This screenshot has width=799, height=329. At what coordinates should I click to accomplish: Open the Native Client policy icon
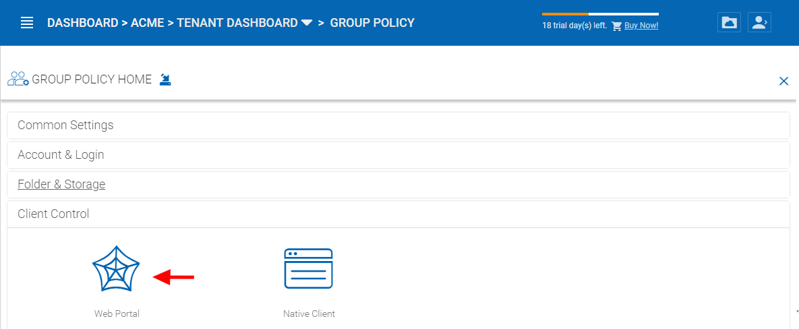[308, 268]
